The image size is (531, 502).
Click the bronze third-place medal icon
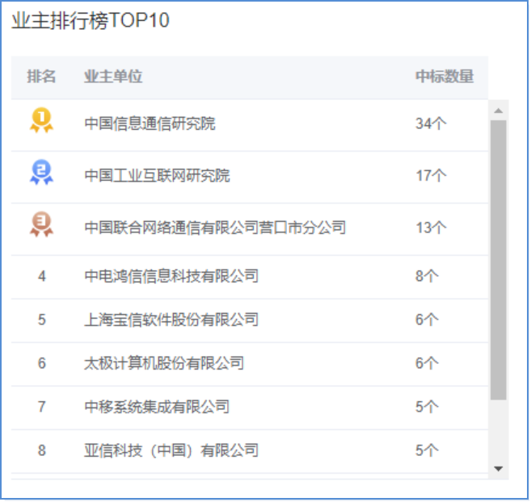coord(41,224)
